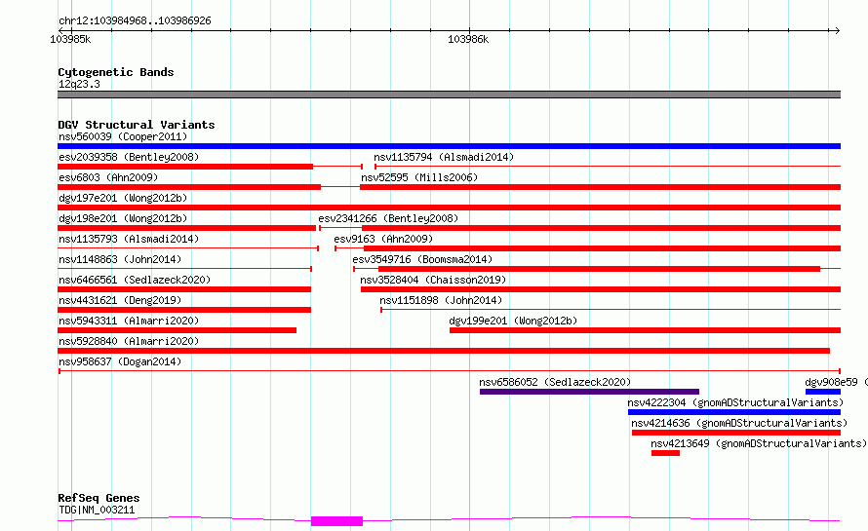This screenshot has width=868, height=531.
Task: Select red nsv5928840 variant bar
Action: tap(444, 351)
